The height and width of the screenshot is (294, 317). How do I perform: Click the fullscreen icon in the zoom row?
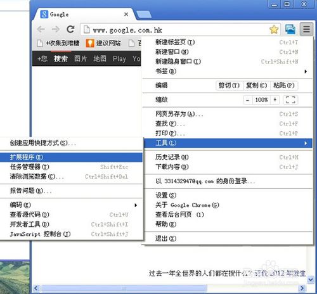click(x=290, y=100)
